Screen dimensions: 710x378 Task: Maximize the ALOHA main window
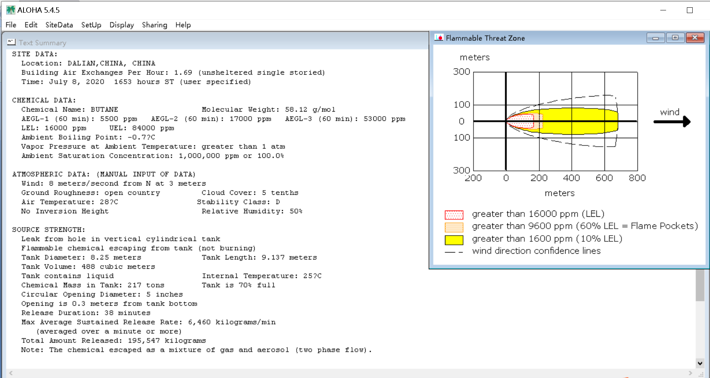(690, 10)
